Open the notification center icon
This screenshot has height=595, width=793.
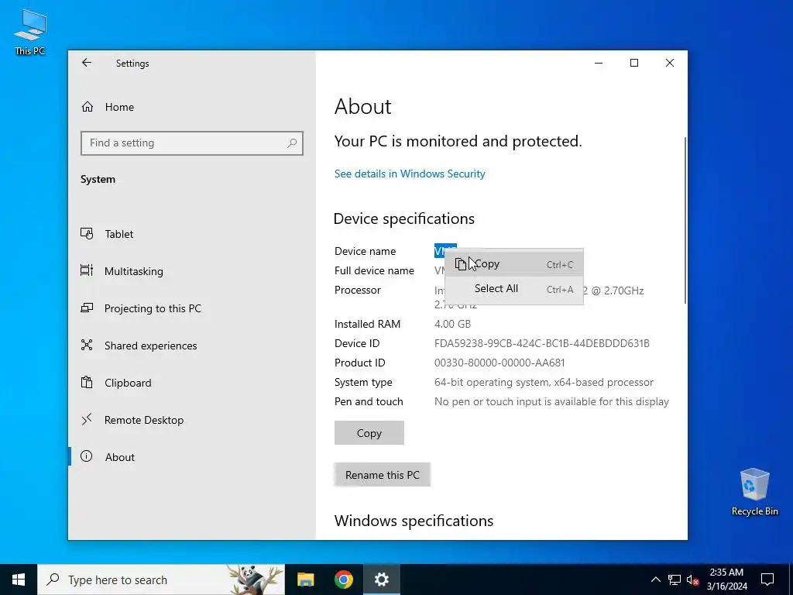767,580
